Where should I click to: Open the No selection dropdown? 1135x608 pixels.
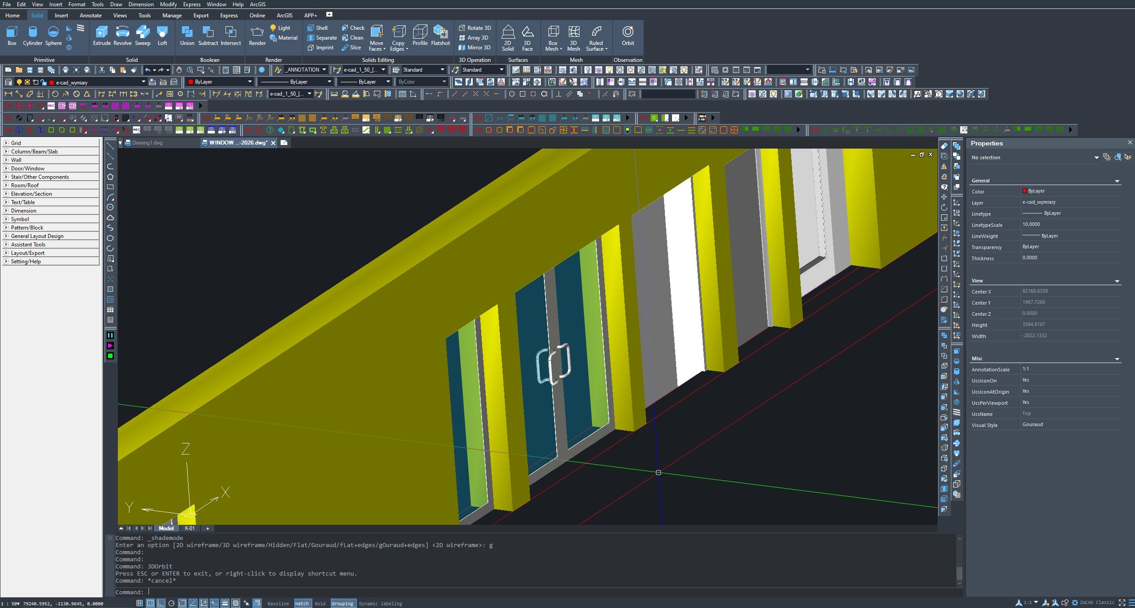(x=1096, y=157)
